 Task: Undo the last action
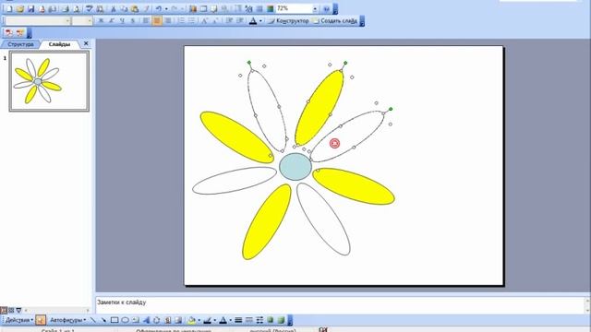click(x=159, y=8)
